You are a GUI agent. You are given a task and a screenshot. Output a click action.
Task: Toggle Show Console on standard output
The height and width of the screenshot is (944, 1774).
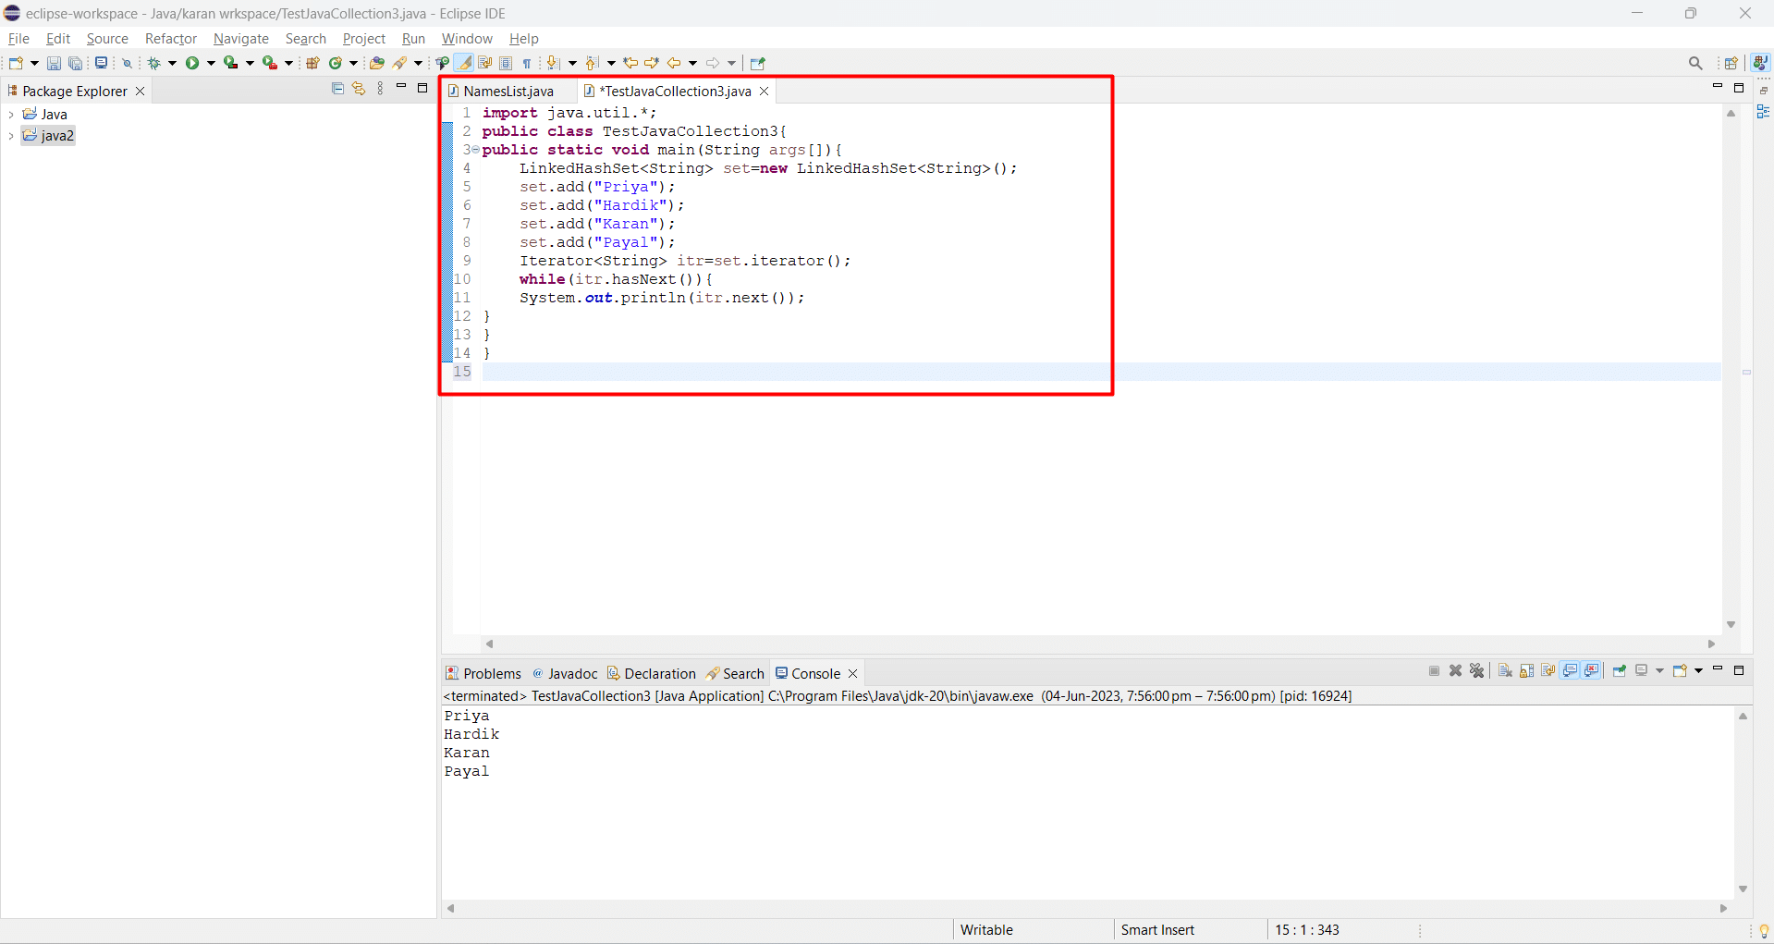1570,670
